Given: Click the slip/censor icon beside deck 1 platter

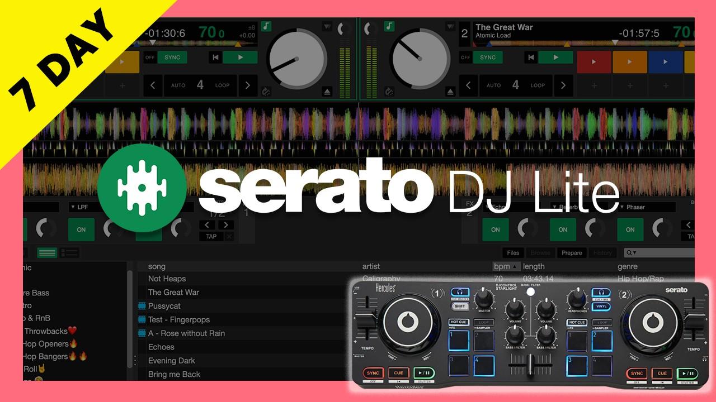Looking at the screenshot, I should click(267, 92).
